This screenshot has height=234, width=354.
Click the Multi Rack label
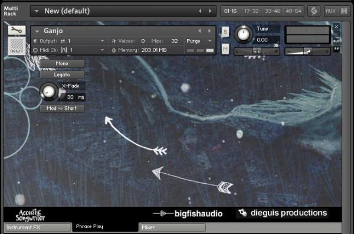pos(11,11)
